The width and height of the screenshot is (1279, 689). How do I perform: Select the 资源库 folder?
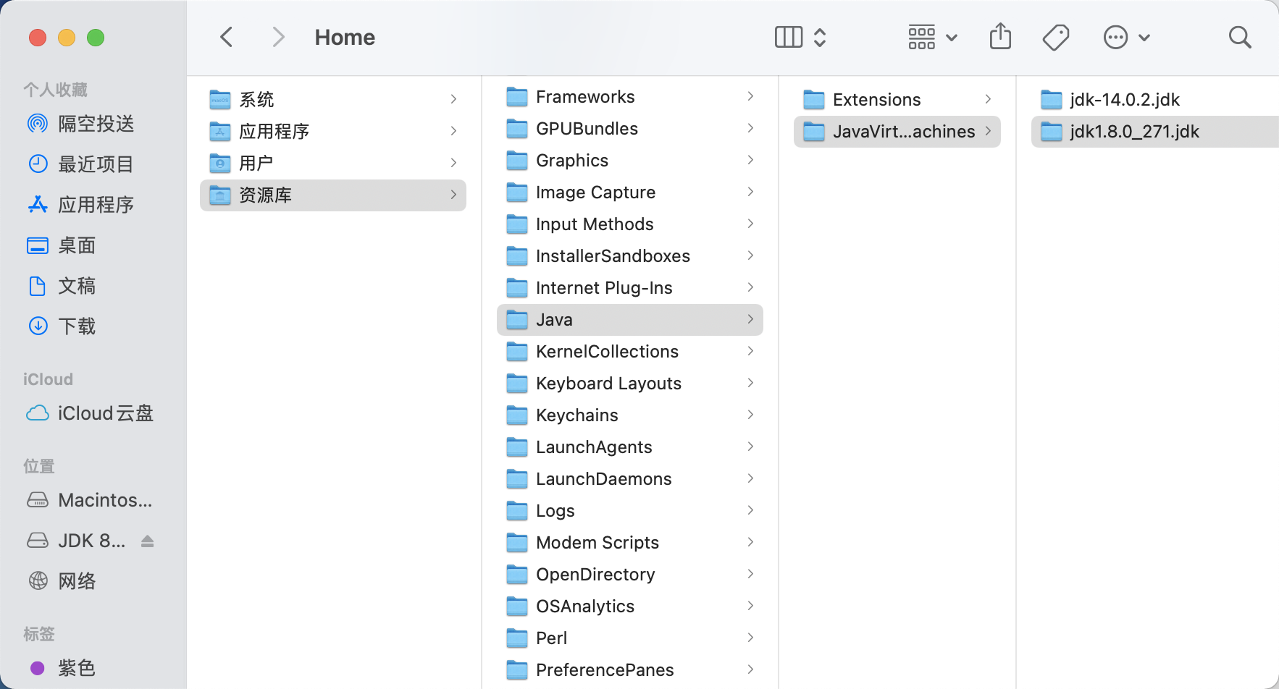[333, 195]
